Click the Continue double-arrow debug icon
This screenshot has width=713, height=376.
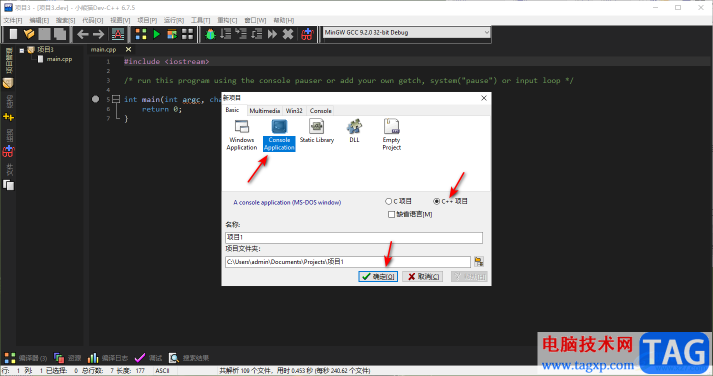[x=272, y=34]
